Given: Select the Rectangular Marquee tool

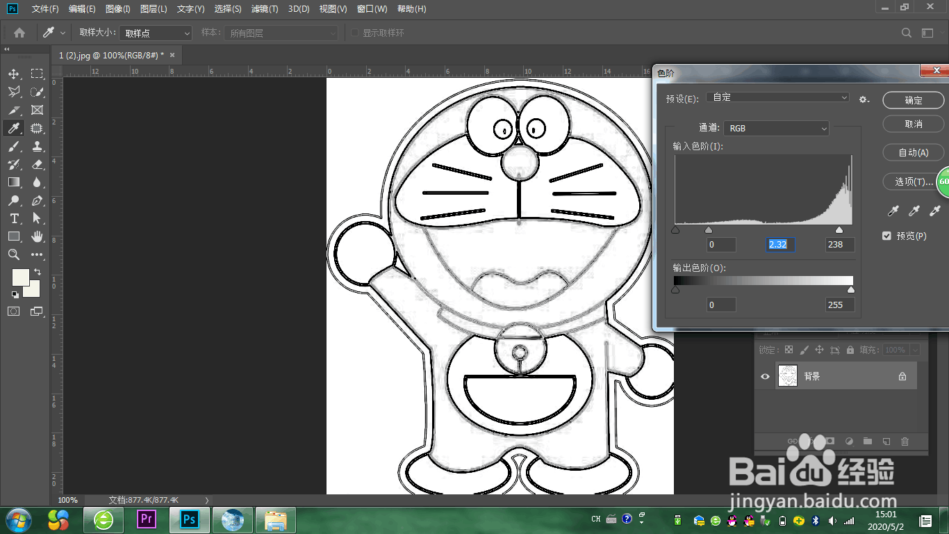Looking at the screenshot, I should click(37, 74).
